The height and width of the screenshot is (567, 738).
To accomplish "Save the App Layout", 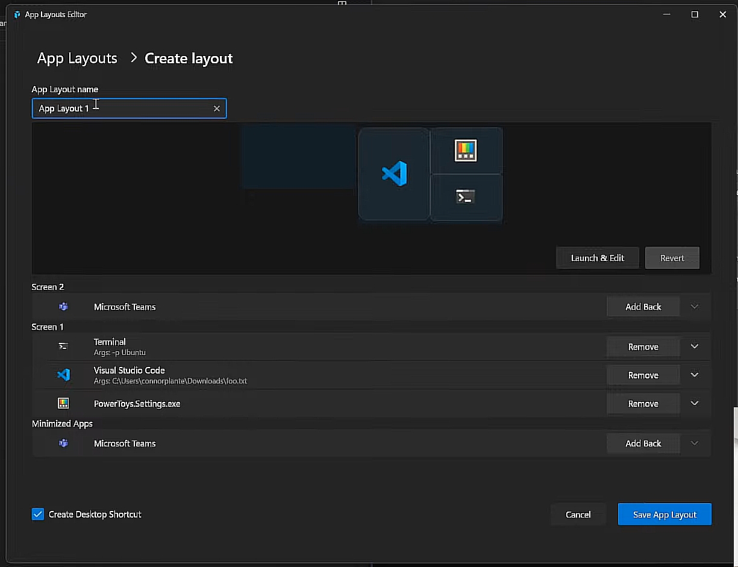I will (x=665, y=515).
